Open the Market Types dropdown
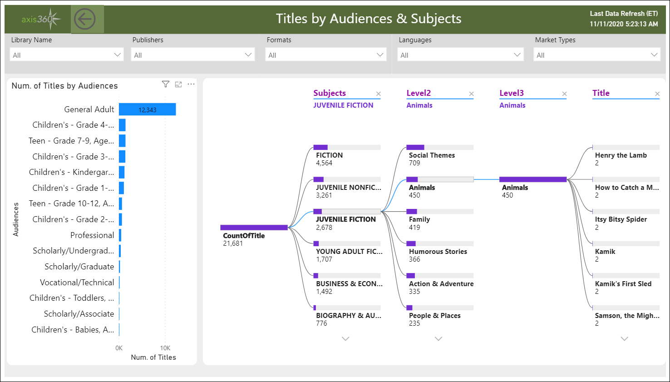670x382 pixels. 654,54
